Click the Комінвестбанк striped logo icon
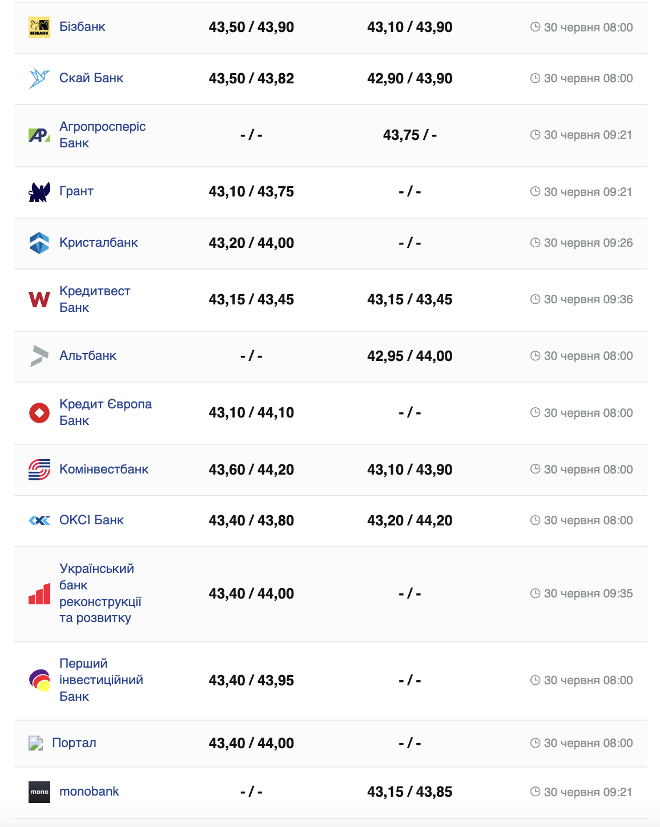Viewport: 660px width, 827px height. tap(39, 469)
